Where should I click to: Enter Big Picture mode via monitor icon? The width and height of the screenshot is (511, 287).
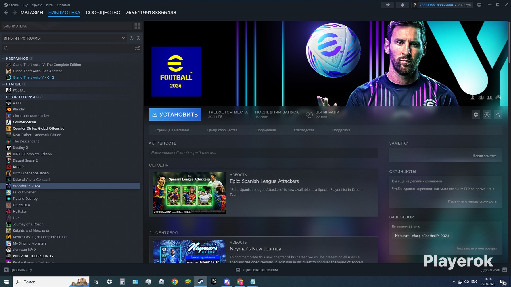click(x=479, y=5)
